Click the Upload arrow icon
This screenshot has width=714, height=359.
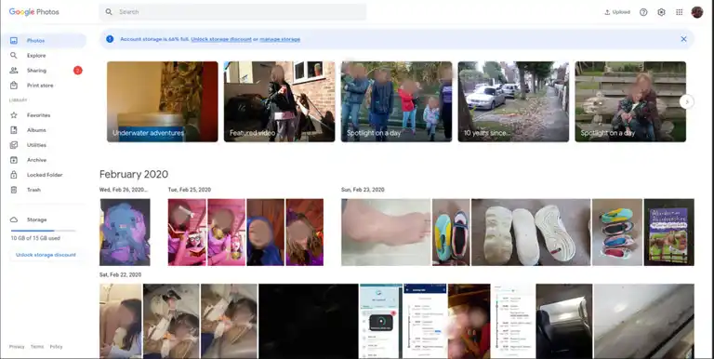click(x=607, y=12)
